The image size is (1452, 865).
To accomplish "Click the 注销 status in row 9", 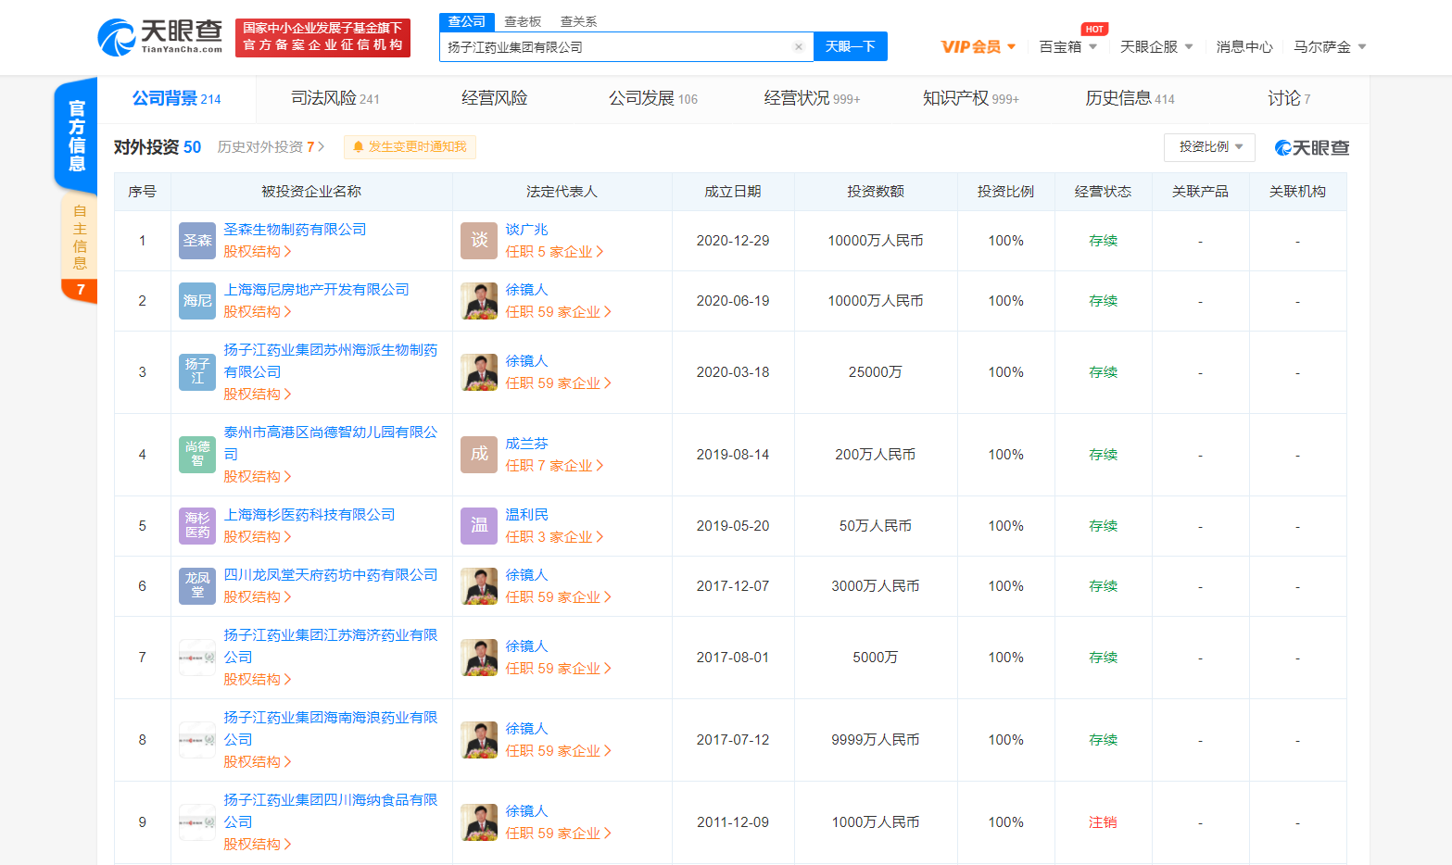I will click(1103, 822).
